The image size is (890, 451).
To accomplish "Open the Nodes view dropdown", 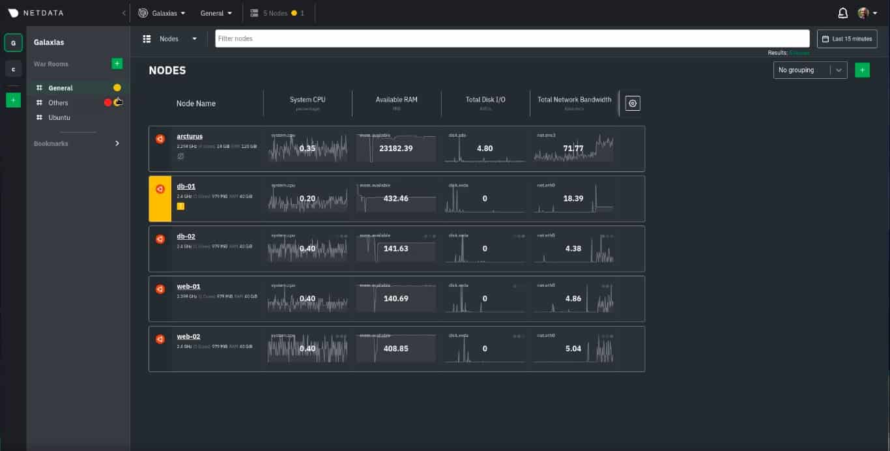I will pos(177,39).
